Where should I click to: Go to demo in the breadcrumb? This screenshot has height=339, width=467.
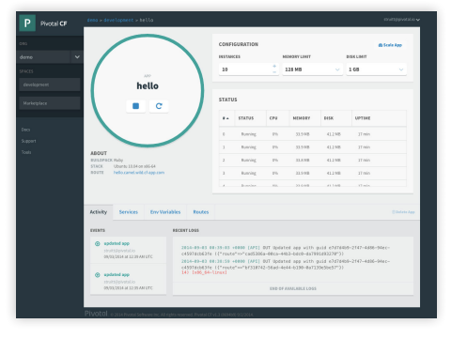coord(92,20)
